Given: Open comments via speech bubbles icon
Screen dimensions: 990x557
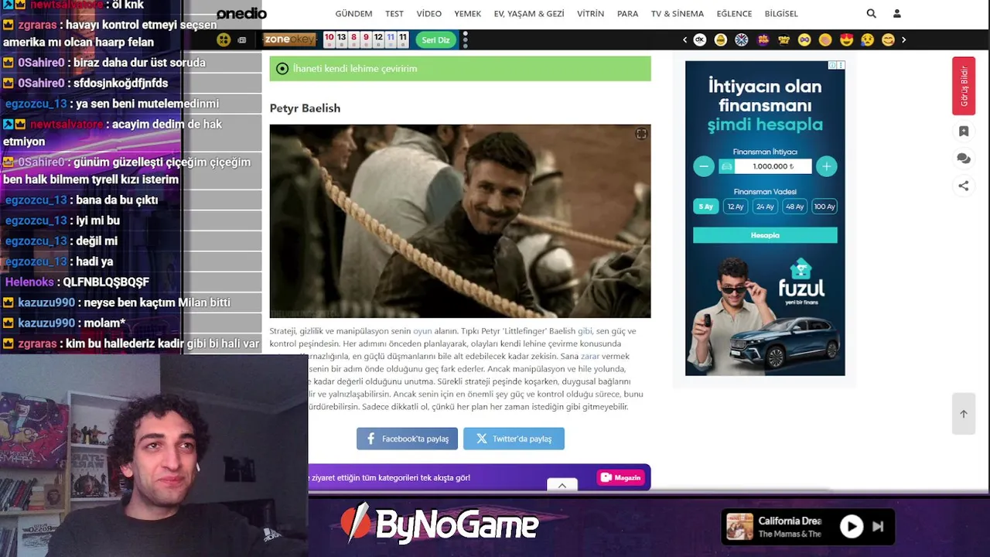Looking at the screenshot, I should tap(964, 159).
